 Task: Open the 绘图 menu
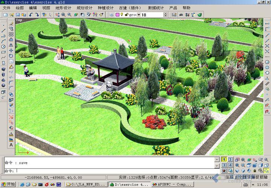(x=20, y=8)
